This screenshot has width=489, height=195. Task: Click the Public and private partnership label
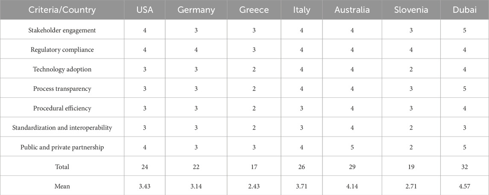(x=62, y=147)
